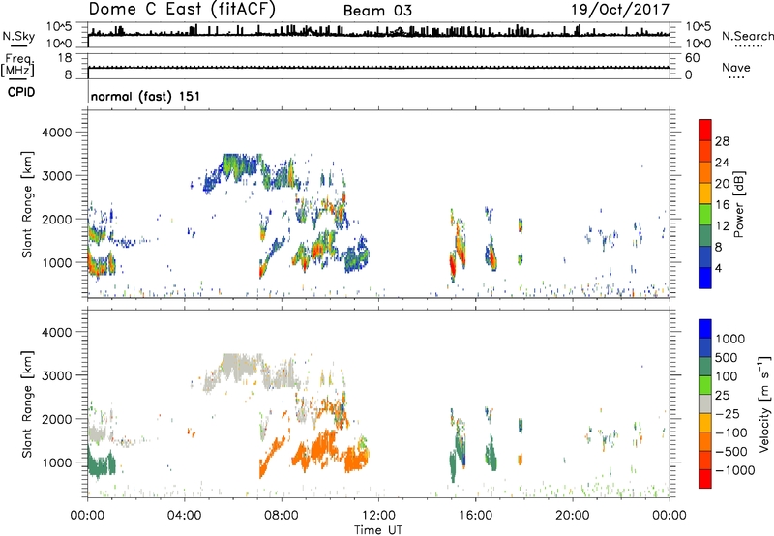
Task: Select the bright blue bottom Power colorbar segment
Action: [705, 278]
